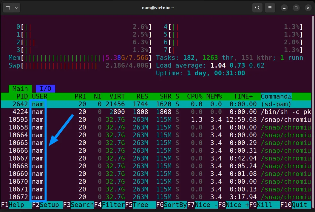The width and height of the screenshot is (315, 212).
Task: Click the terminal window scrollbar
Action: pos(313,112)
